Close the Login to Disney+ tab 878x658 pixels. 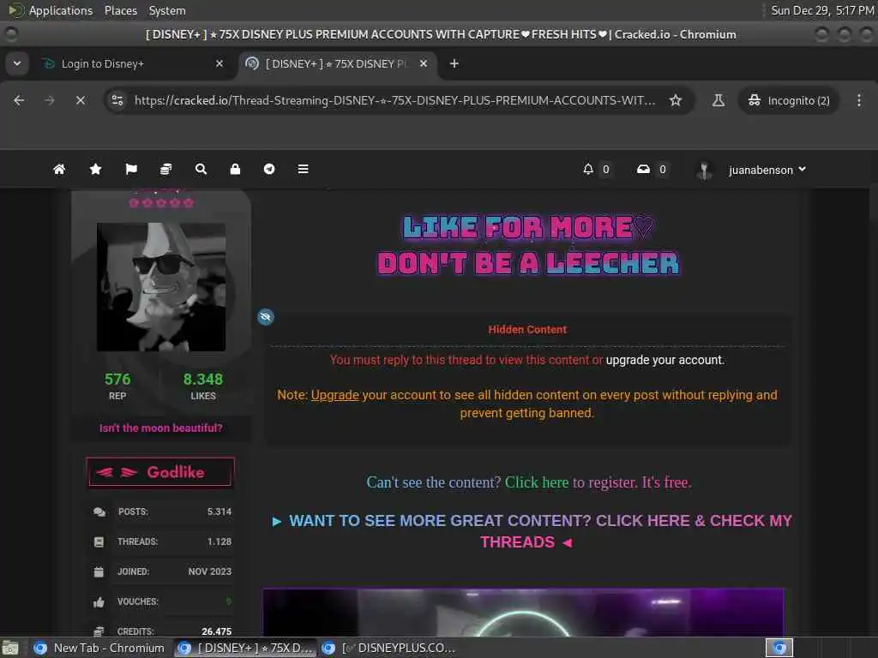(x=219, y=63)
